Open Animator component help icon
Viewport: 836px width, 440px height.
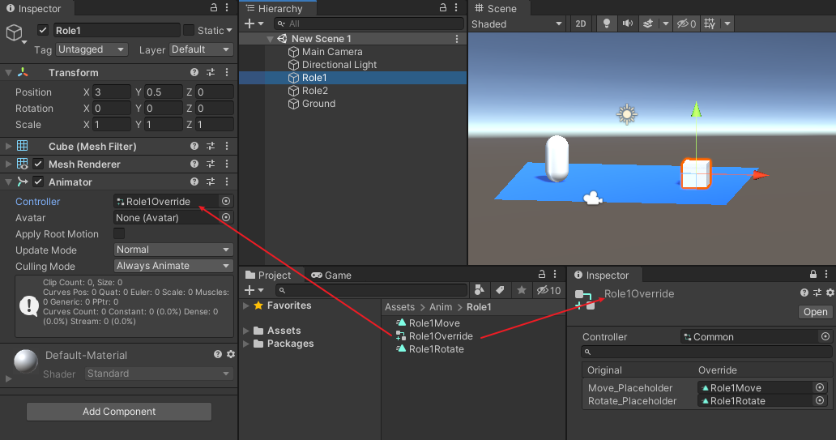(x=194, y=182)
